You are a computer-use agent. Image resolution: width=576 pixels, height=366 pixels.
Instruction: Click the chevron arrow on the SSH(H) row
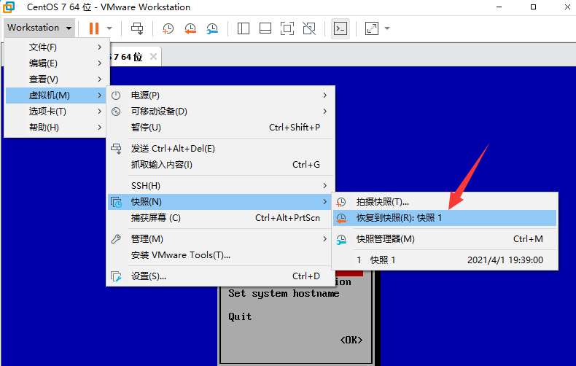coord(324,186)
